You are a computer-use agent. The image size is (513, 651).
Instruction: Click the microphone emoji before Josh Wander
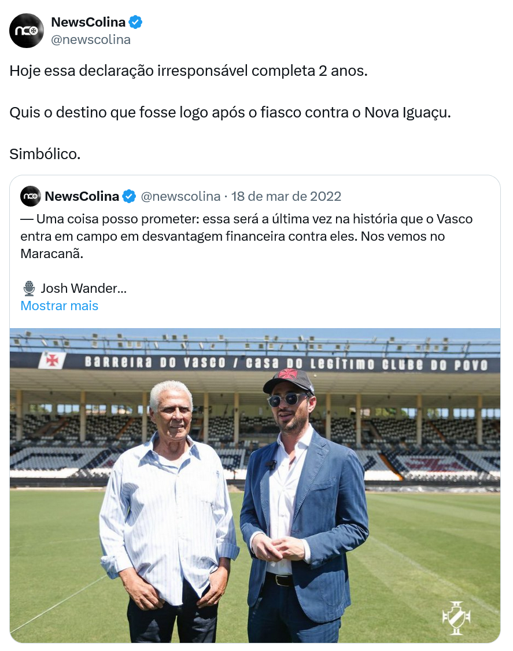[29, 288]
